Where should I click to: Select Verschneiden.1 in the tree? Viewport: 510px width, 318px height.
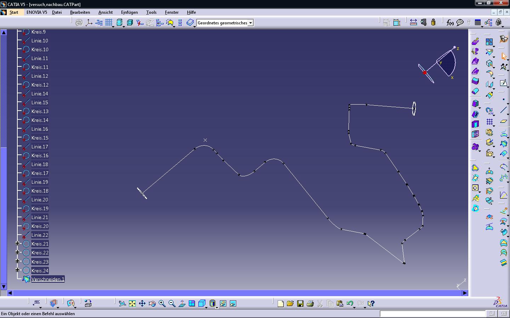[48, 279]
